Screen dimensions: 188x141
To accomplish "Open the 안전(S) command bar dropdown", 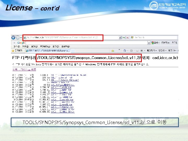I will pos(162,51).
